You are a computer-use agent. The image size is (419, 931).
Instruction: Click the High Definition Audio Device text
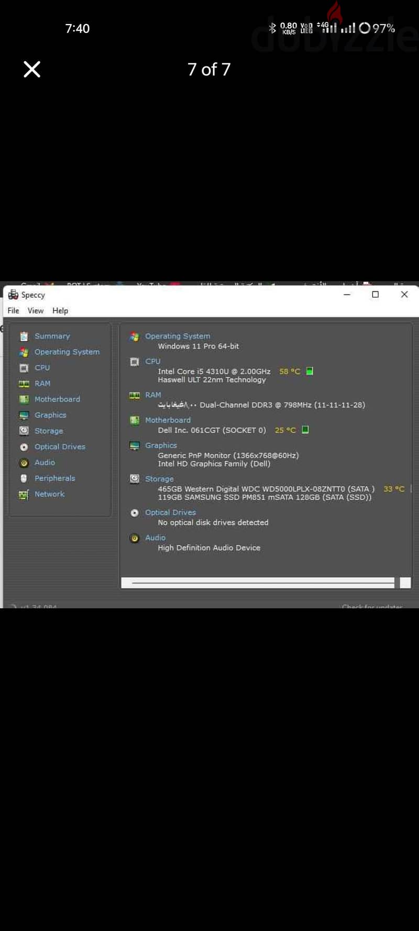click(209, 548)
